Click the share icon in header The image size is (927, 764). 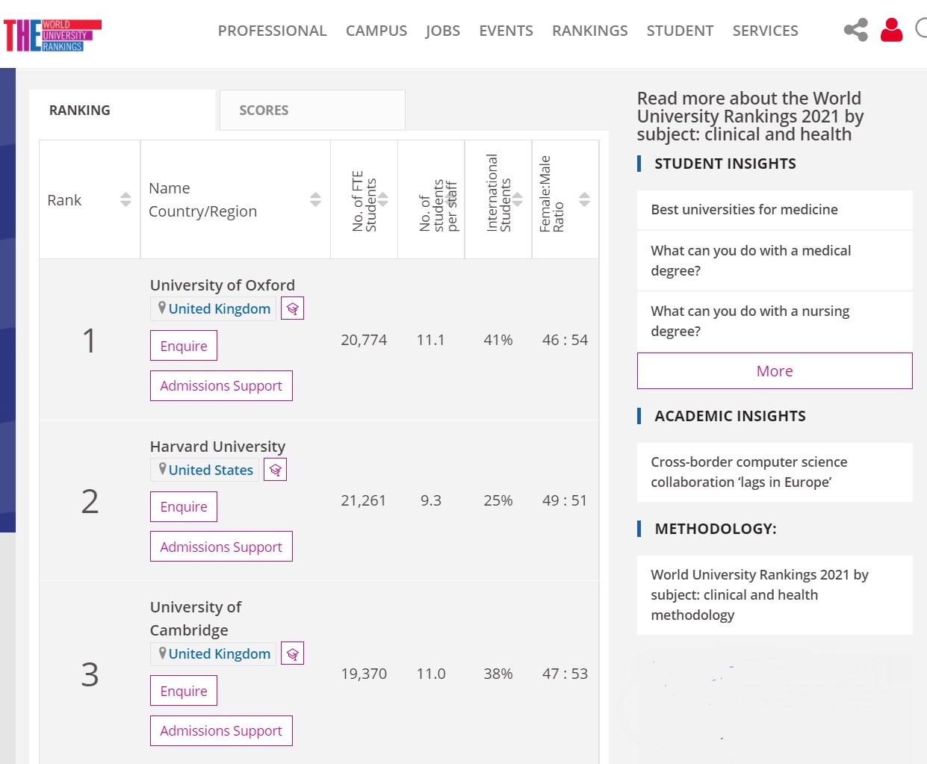tap(856, 30)
